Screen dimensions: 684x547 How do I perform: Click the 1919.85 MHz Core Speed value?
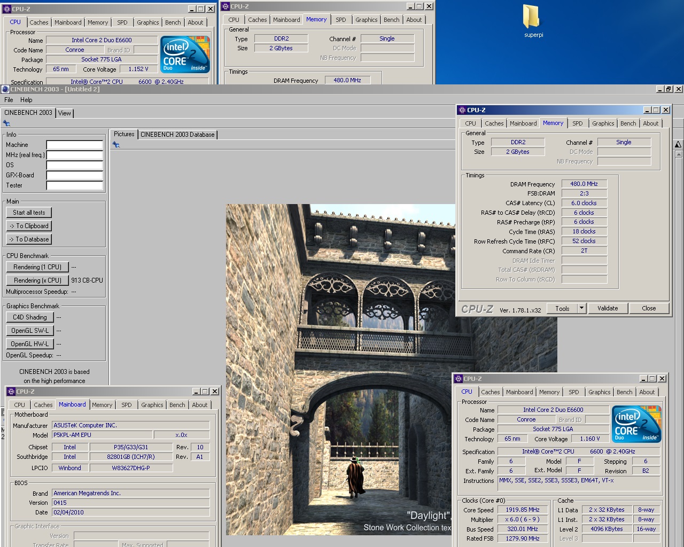[523, 510]
